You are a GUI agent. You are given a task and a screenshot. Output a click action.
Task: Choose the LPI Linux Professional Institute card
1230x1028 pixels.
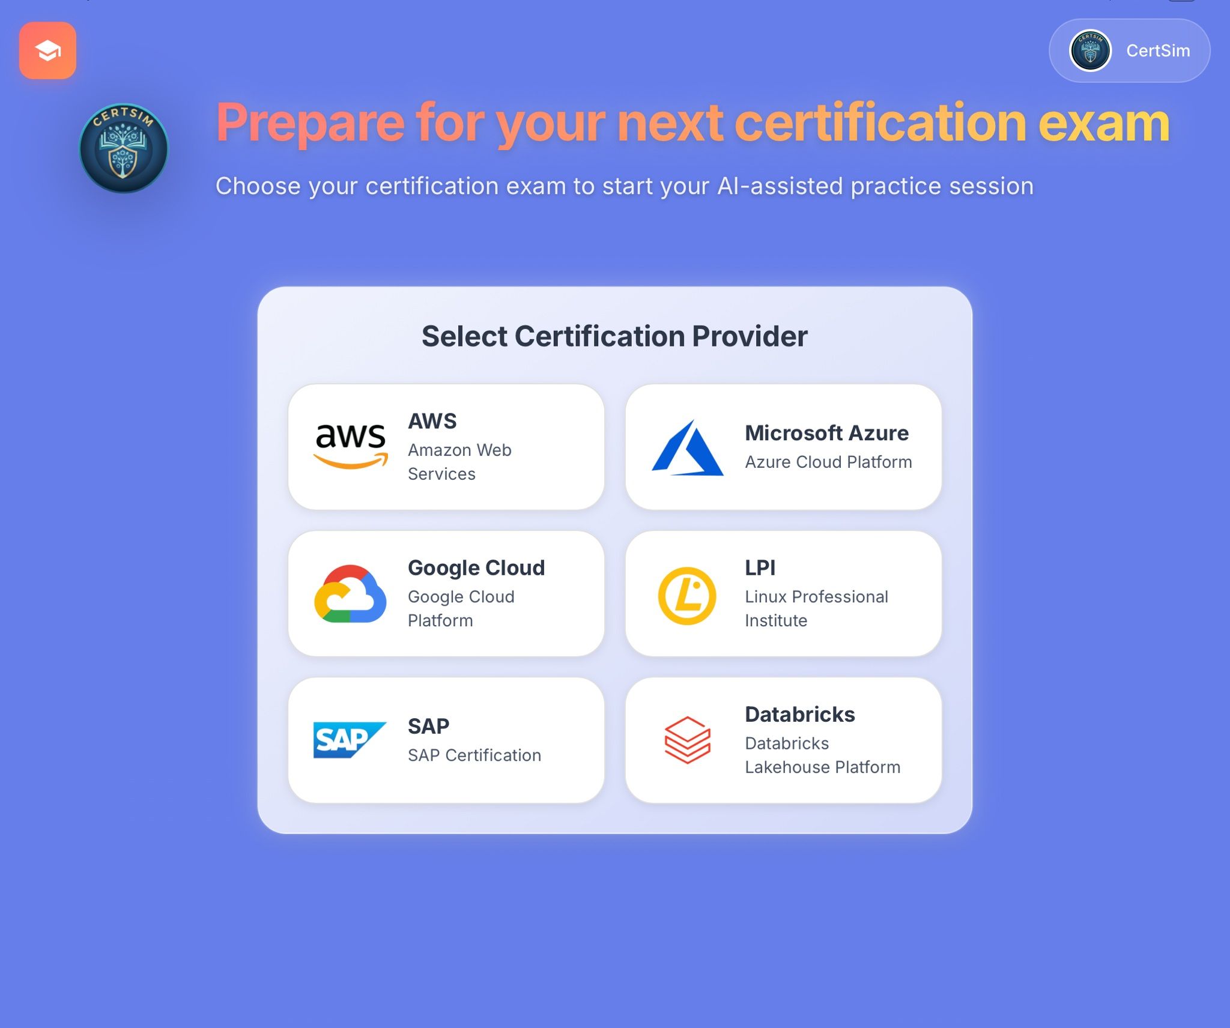[x=783, y=594]
